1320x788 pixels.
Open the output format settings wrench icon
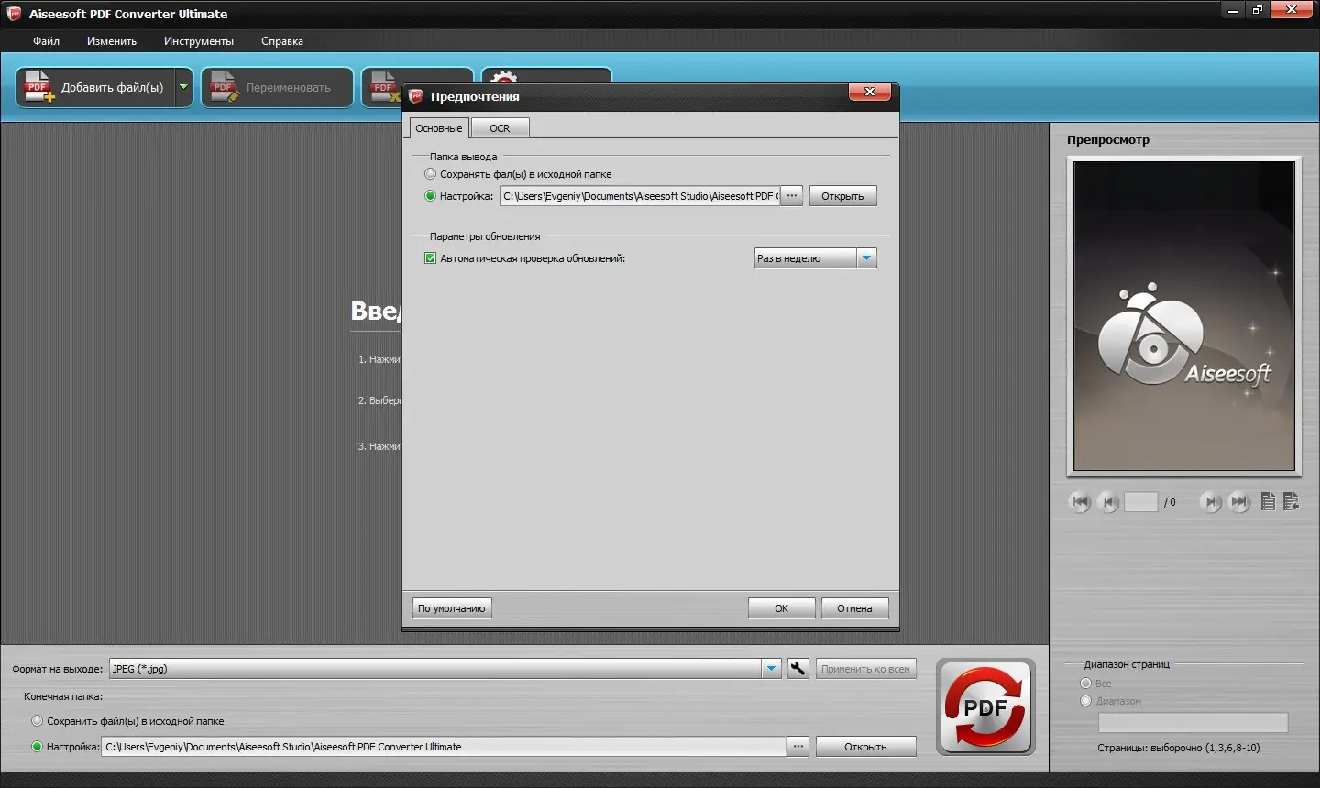point(797,669)
